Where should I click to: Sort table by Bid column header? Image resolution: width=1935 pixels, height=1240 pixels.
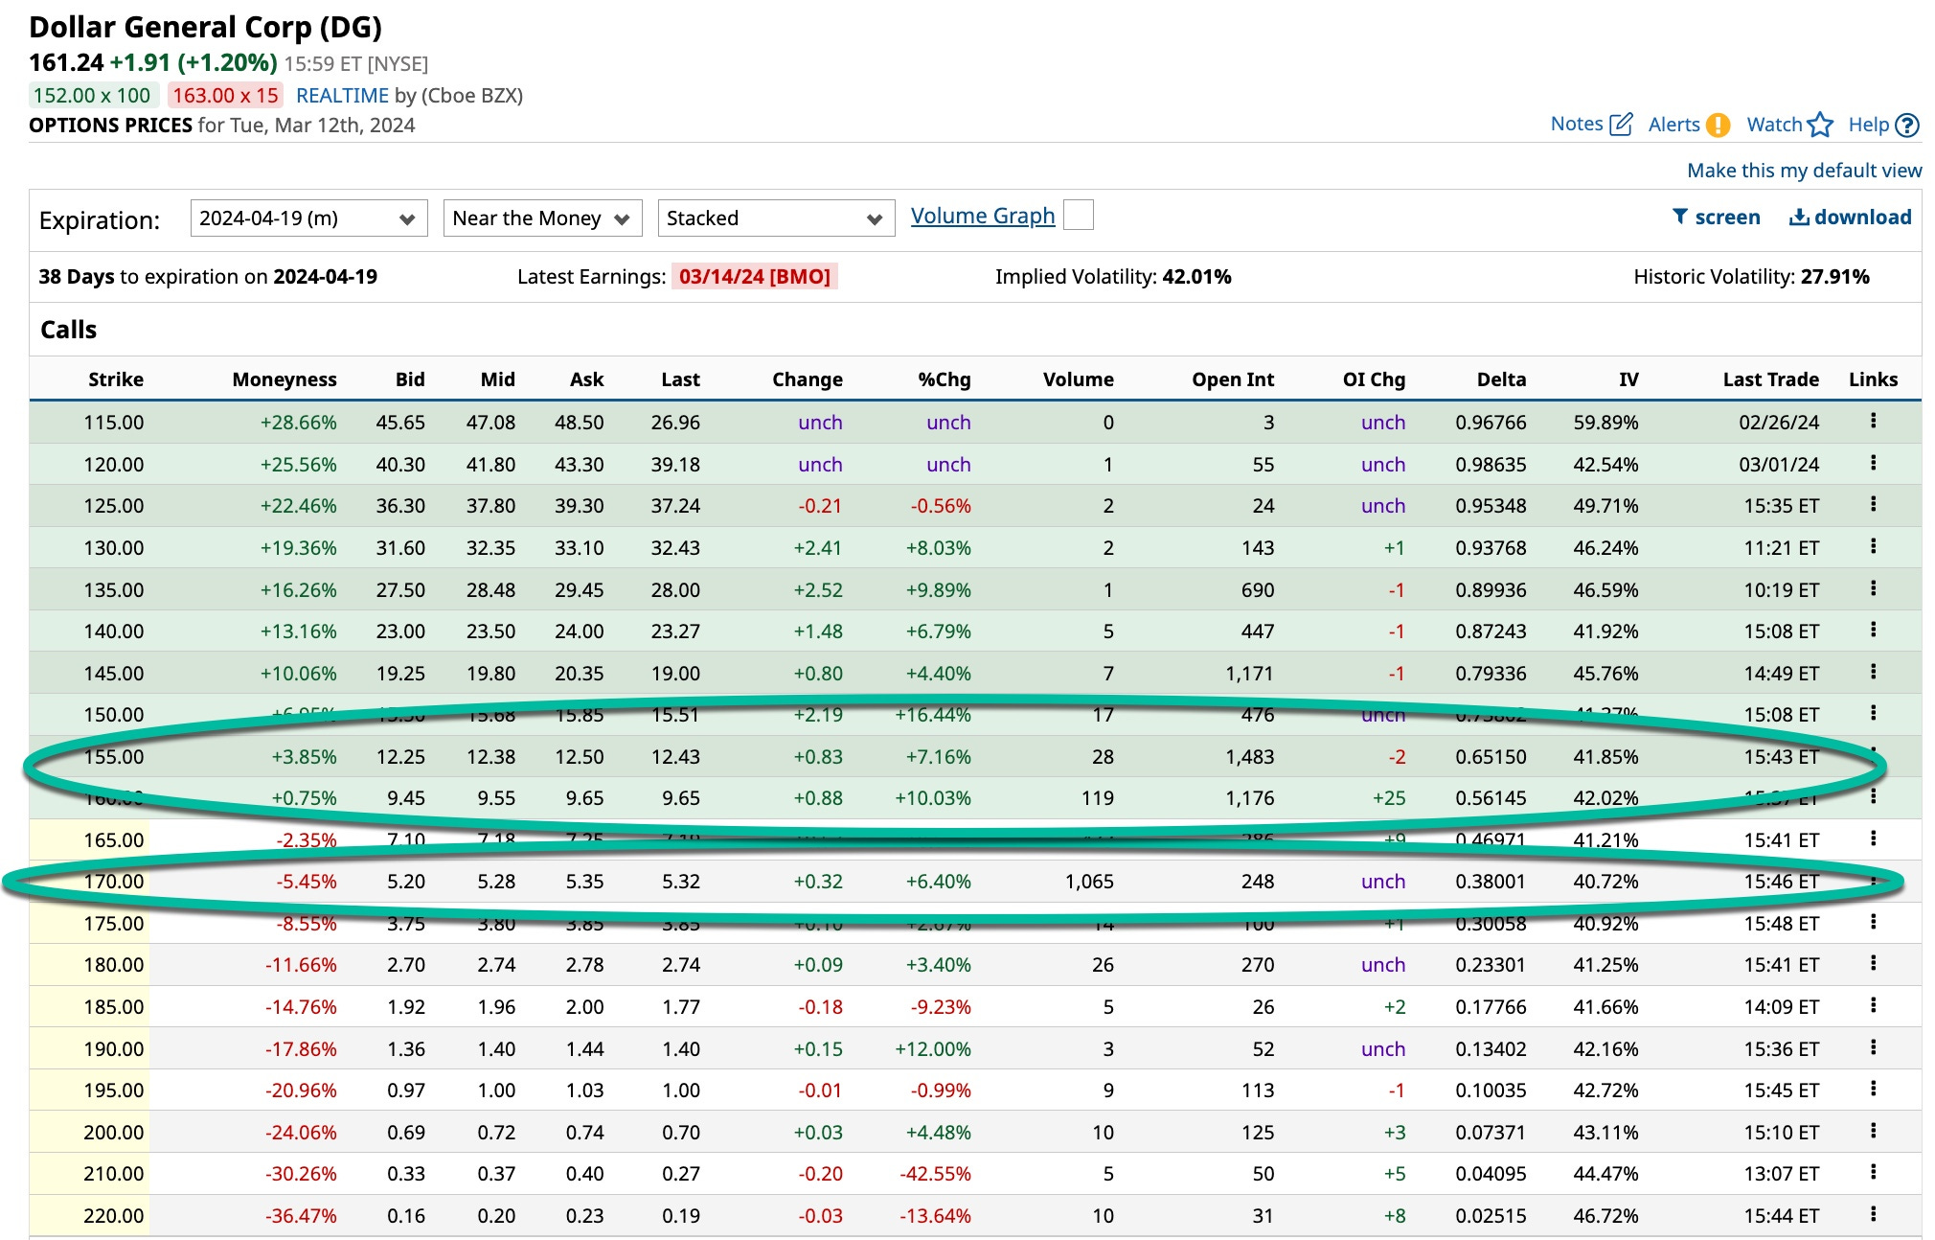(410, 379)
